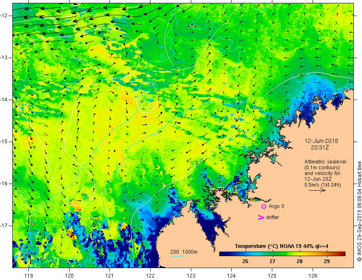The height and width of the screenshot is (280, 362).
Task: Click the 28 value under the colour bar
Action: click(x=299, y=261)
